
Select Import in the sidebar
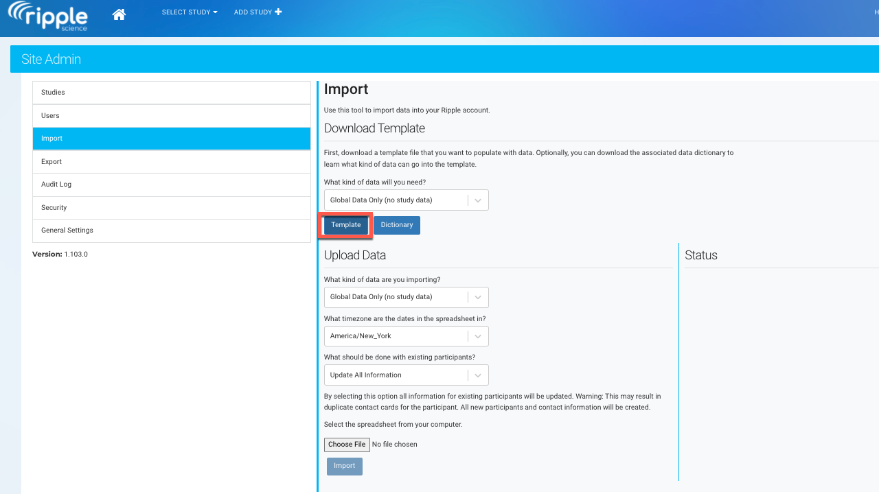[x=172, y=139]
